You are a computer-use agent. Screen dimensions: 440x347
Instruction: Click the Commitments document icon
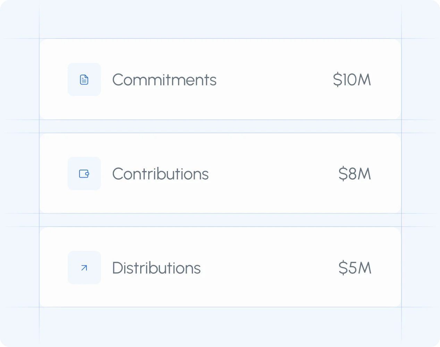[84, 79]
